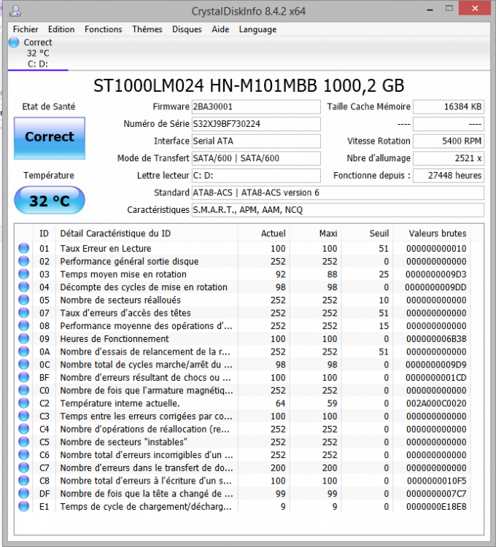Open the Fichier menu
496x547 pixels.
(x=26, y=29)
